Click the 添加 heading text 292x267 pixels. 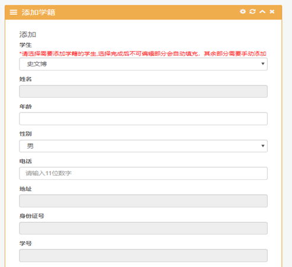click(28, 34)
